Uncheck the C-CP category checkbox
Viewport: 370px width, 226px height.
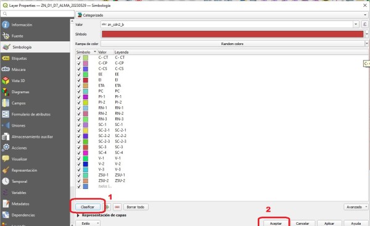pyautogui.click(x=79, y=64)
